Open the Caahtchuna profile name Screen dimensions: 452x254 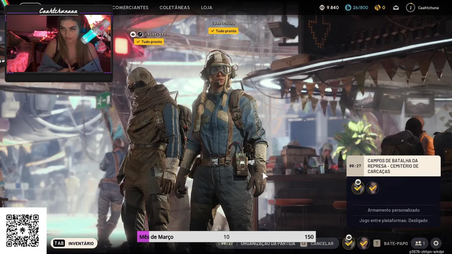[428, 7]
